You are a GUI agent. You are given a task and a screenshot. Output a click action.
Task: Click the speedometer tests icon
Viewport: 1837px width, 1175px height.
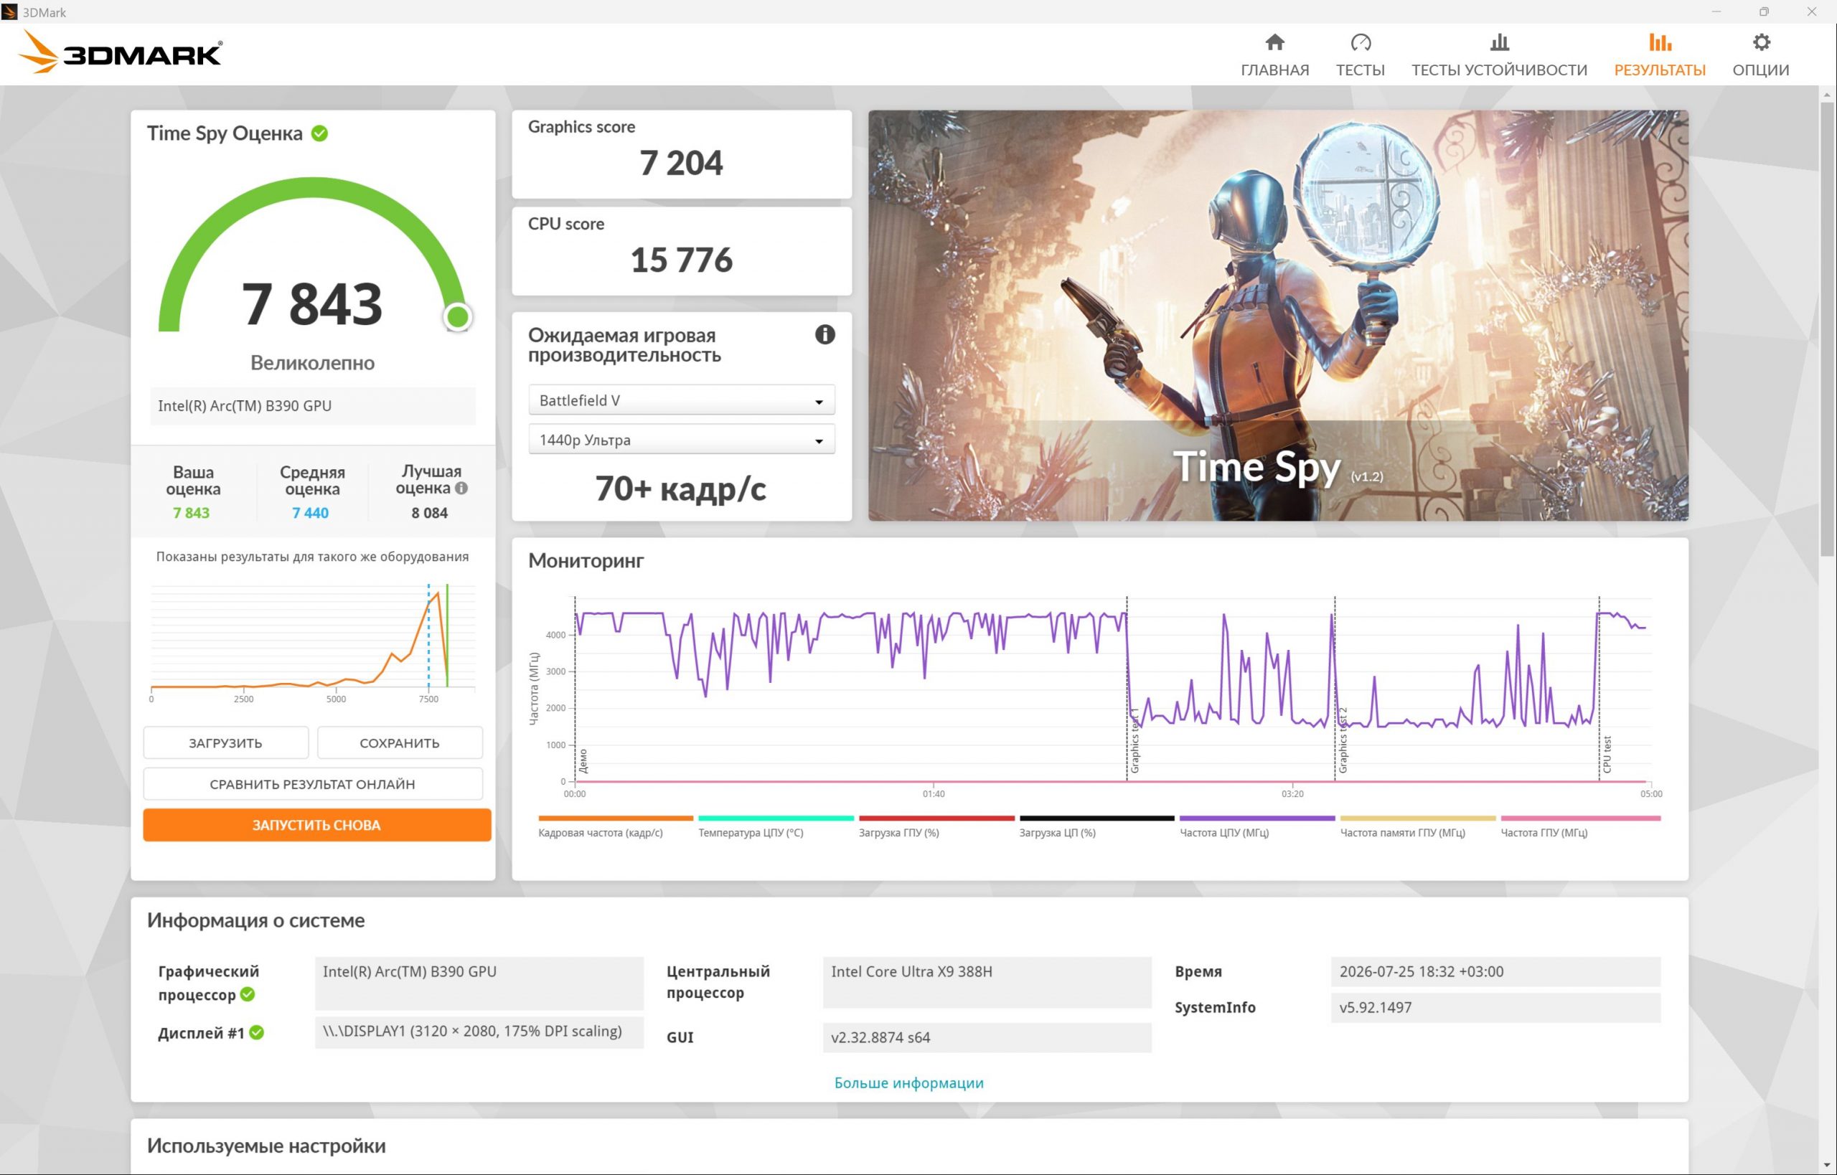tap(1361, 42)
